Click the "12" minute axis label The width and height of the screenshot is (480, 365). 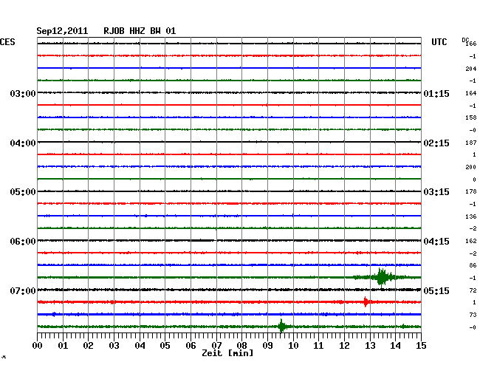[x=344, y=345]
